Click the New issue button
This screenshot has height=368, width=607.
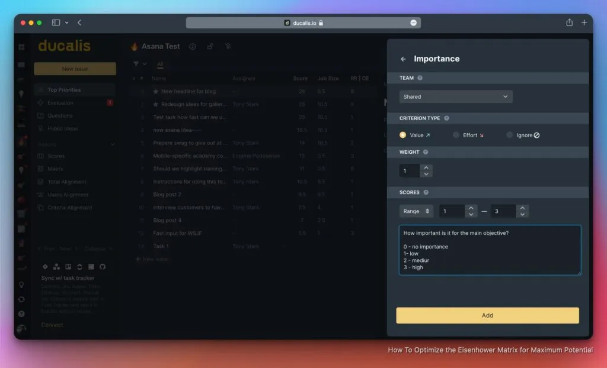[75, 69]
